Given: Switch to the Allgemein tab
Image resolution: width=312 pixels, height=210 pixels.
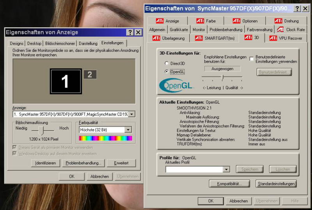Looking at the screenshot, I should tap(157, 30).
